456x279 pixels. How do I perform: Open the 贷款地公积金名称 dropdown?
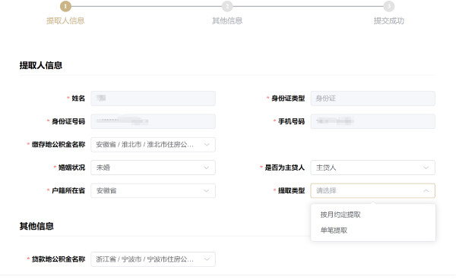[153, 259]
